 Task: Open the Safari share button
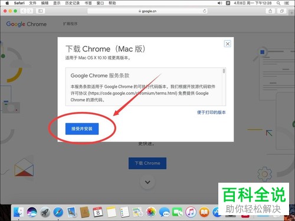270,11
